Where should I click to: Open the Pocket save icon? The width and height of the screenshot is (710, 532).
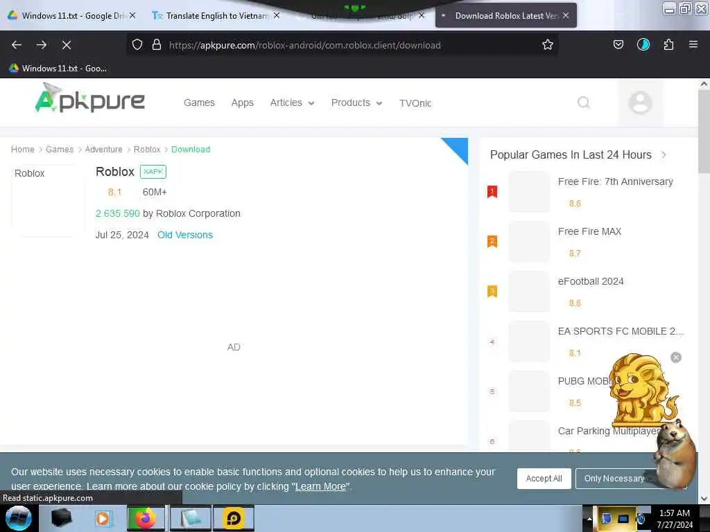[x=618, y=44]
